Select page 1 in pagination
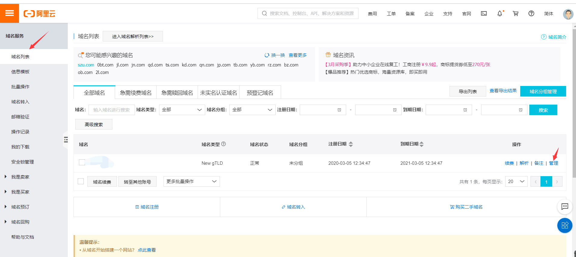Screen dimensions: 576x257 546,182
